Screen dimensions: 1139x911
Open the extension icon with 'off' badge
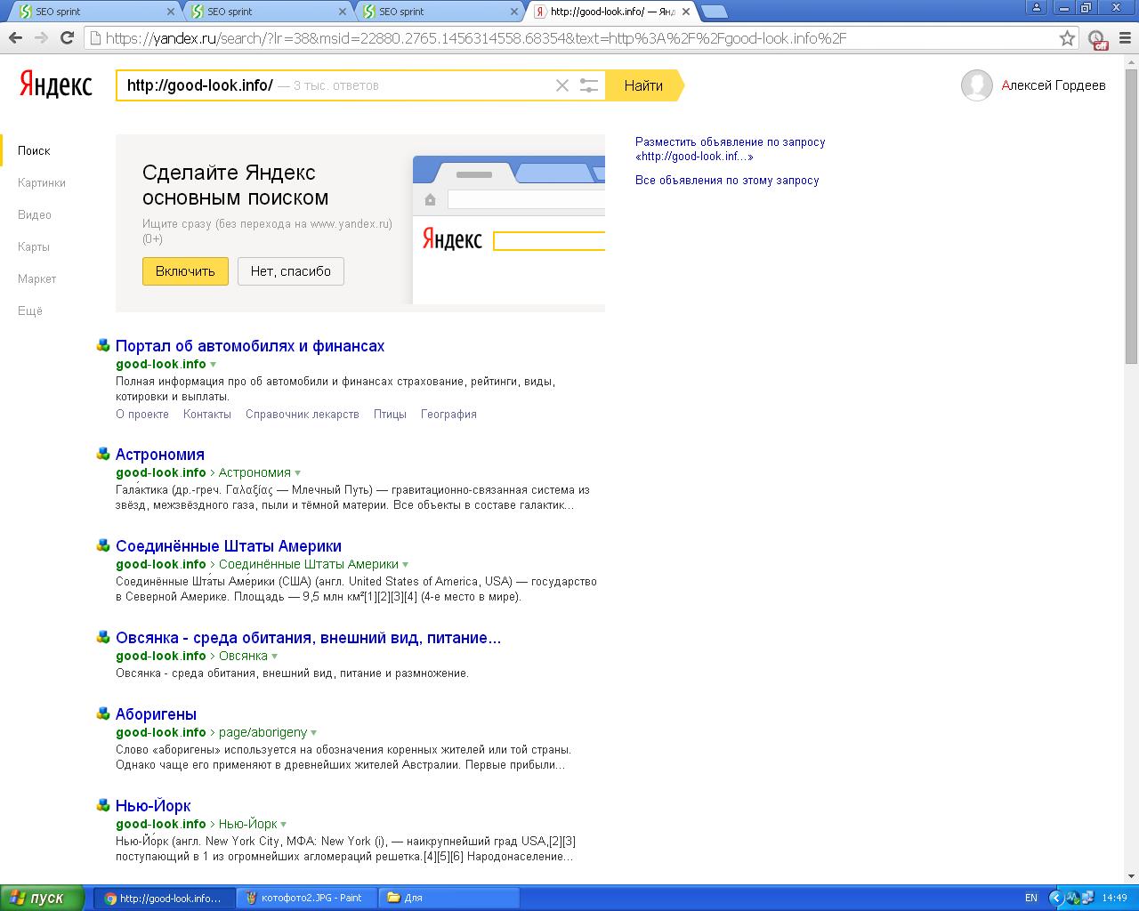click(x=1099, y=39)
